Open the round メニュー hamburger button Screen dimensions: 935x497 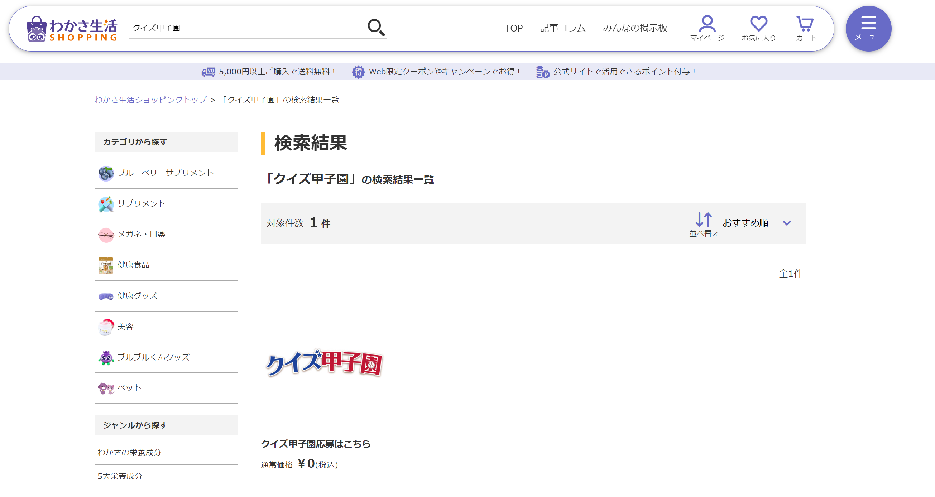pyautogui.click(x=868, y=28)
